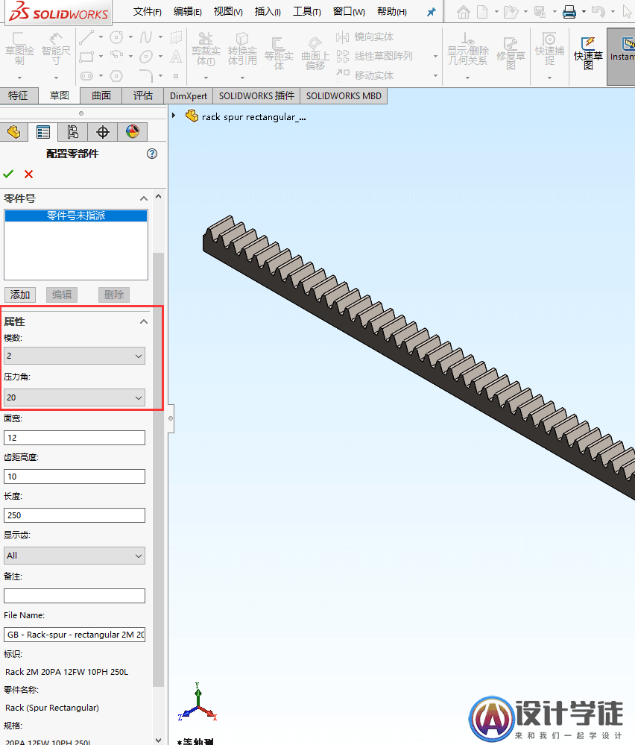Click the 长度 input field
Screen dimensions: 635x745
click(74, 515)
